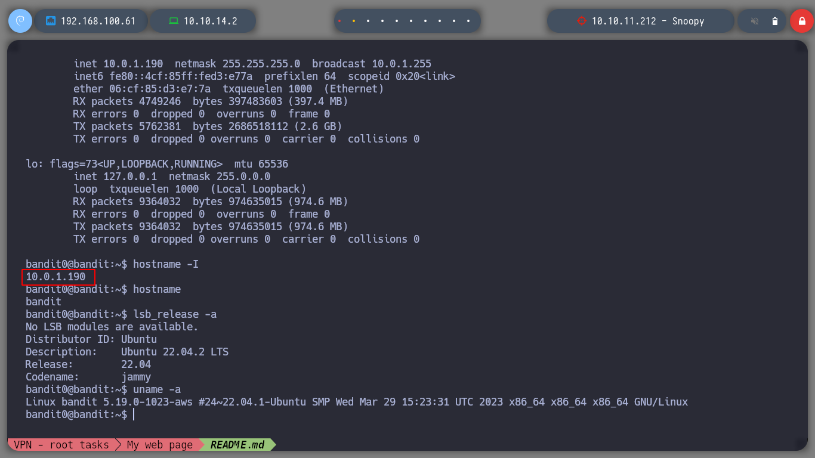Screen dimensions: 815x458
Task: Click 'netmask 255.0.0.0' text
Action: coord(220,177)
